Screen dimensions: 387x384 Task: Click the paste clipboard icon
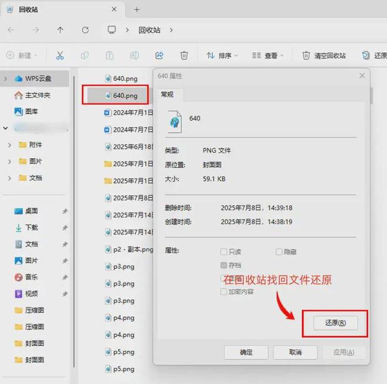coord(109,56)
